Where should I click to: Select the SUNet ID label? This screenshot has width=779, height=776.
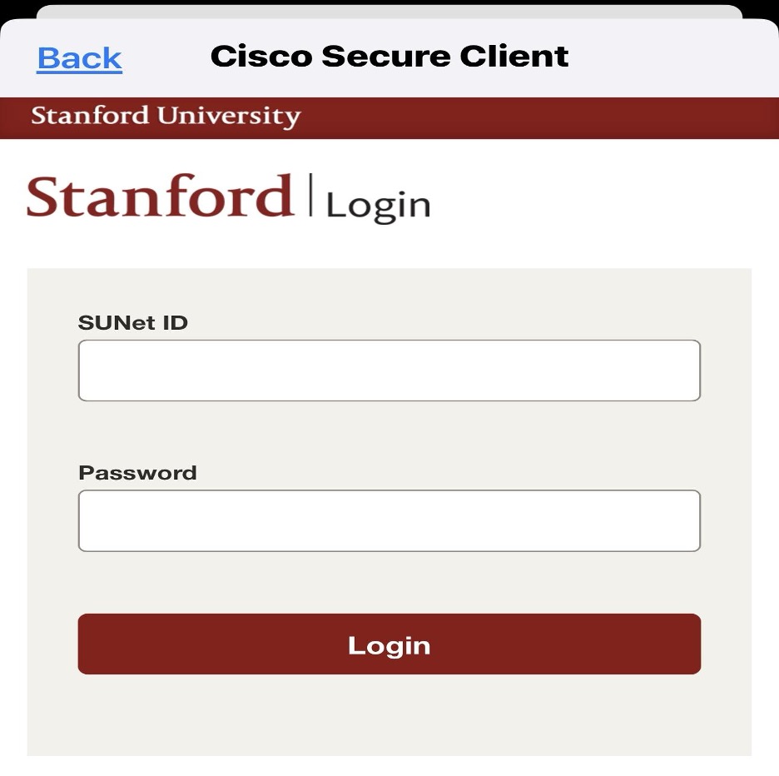(x=133, y=323)
